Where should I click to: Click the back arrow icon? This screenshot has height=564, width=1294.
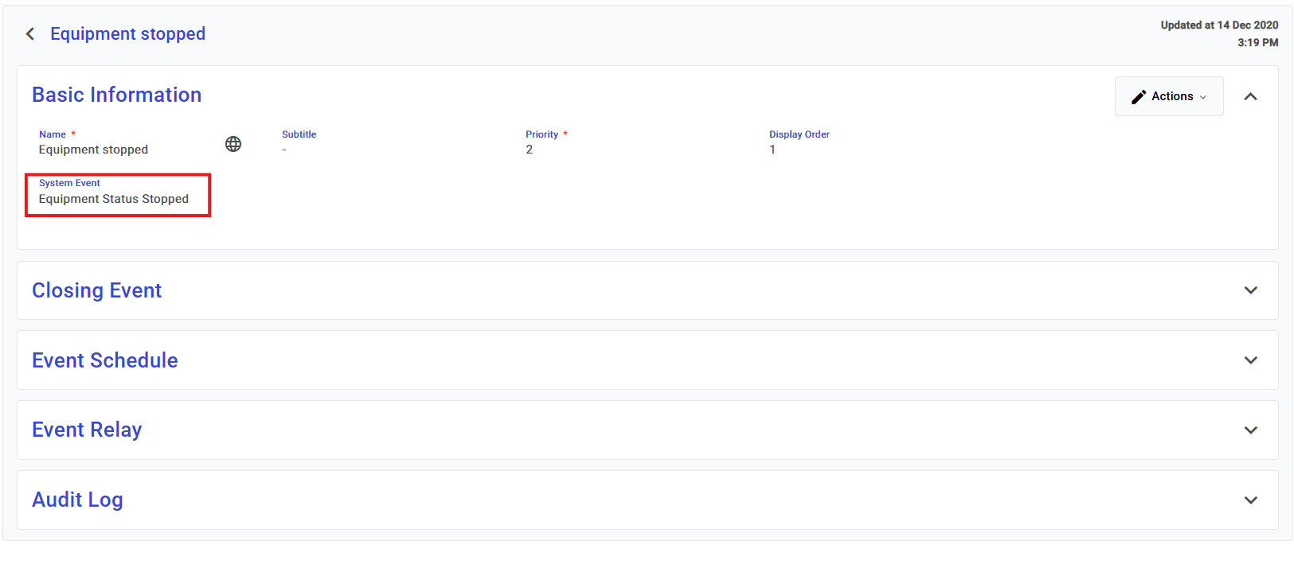point(30,33)
